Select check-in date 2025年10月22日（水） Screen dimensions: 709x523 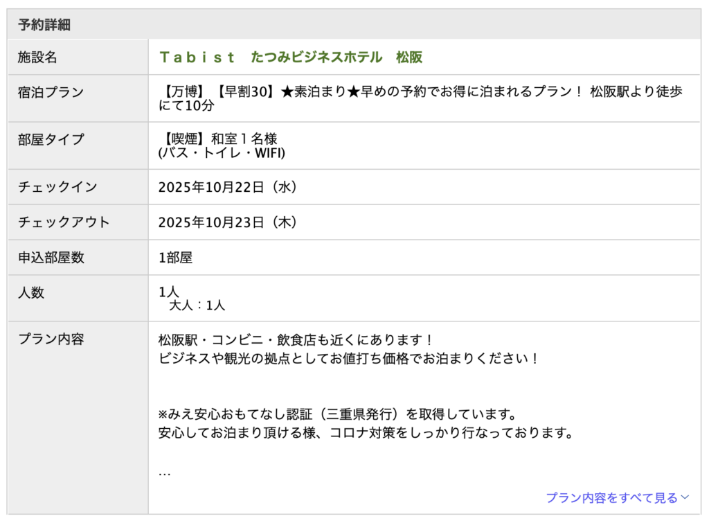pyautogui.click(x=227, y=187)
